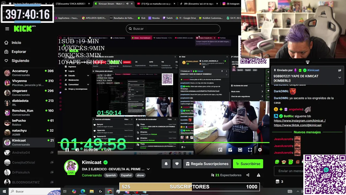
Task: Open Accamary's channel in sidebar
Action: click(29, 73)
